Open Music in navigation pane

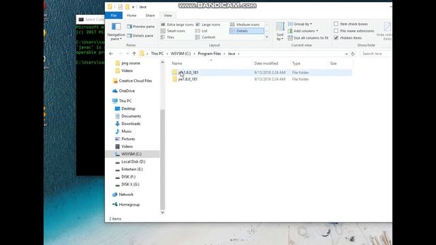127,131
